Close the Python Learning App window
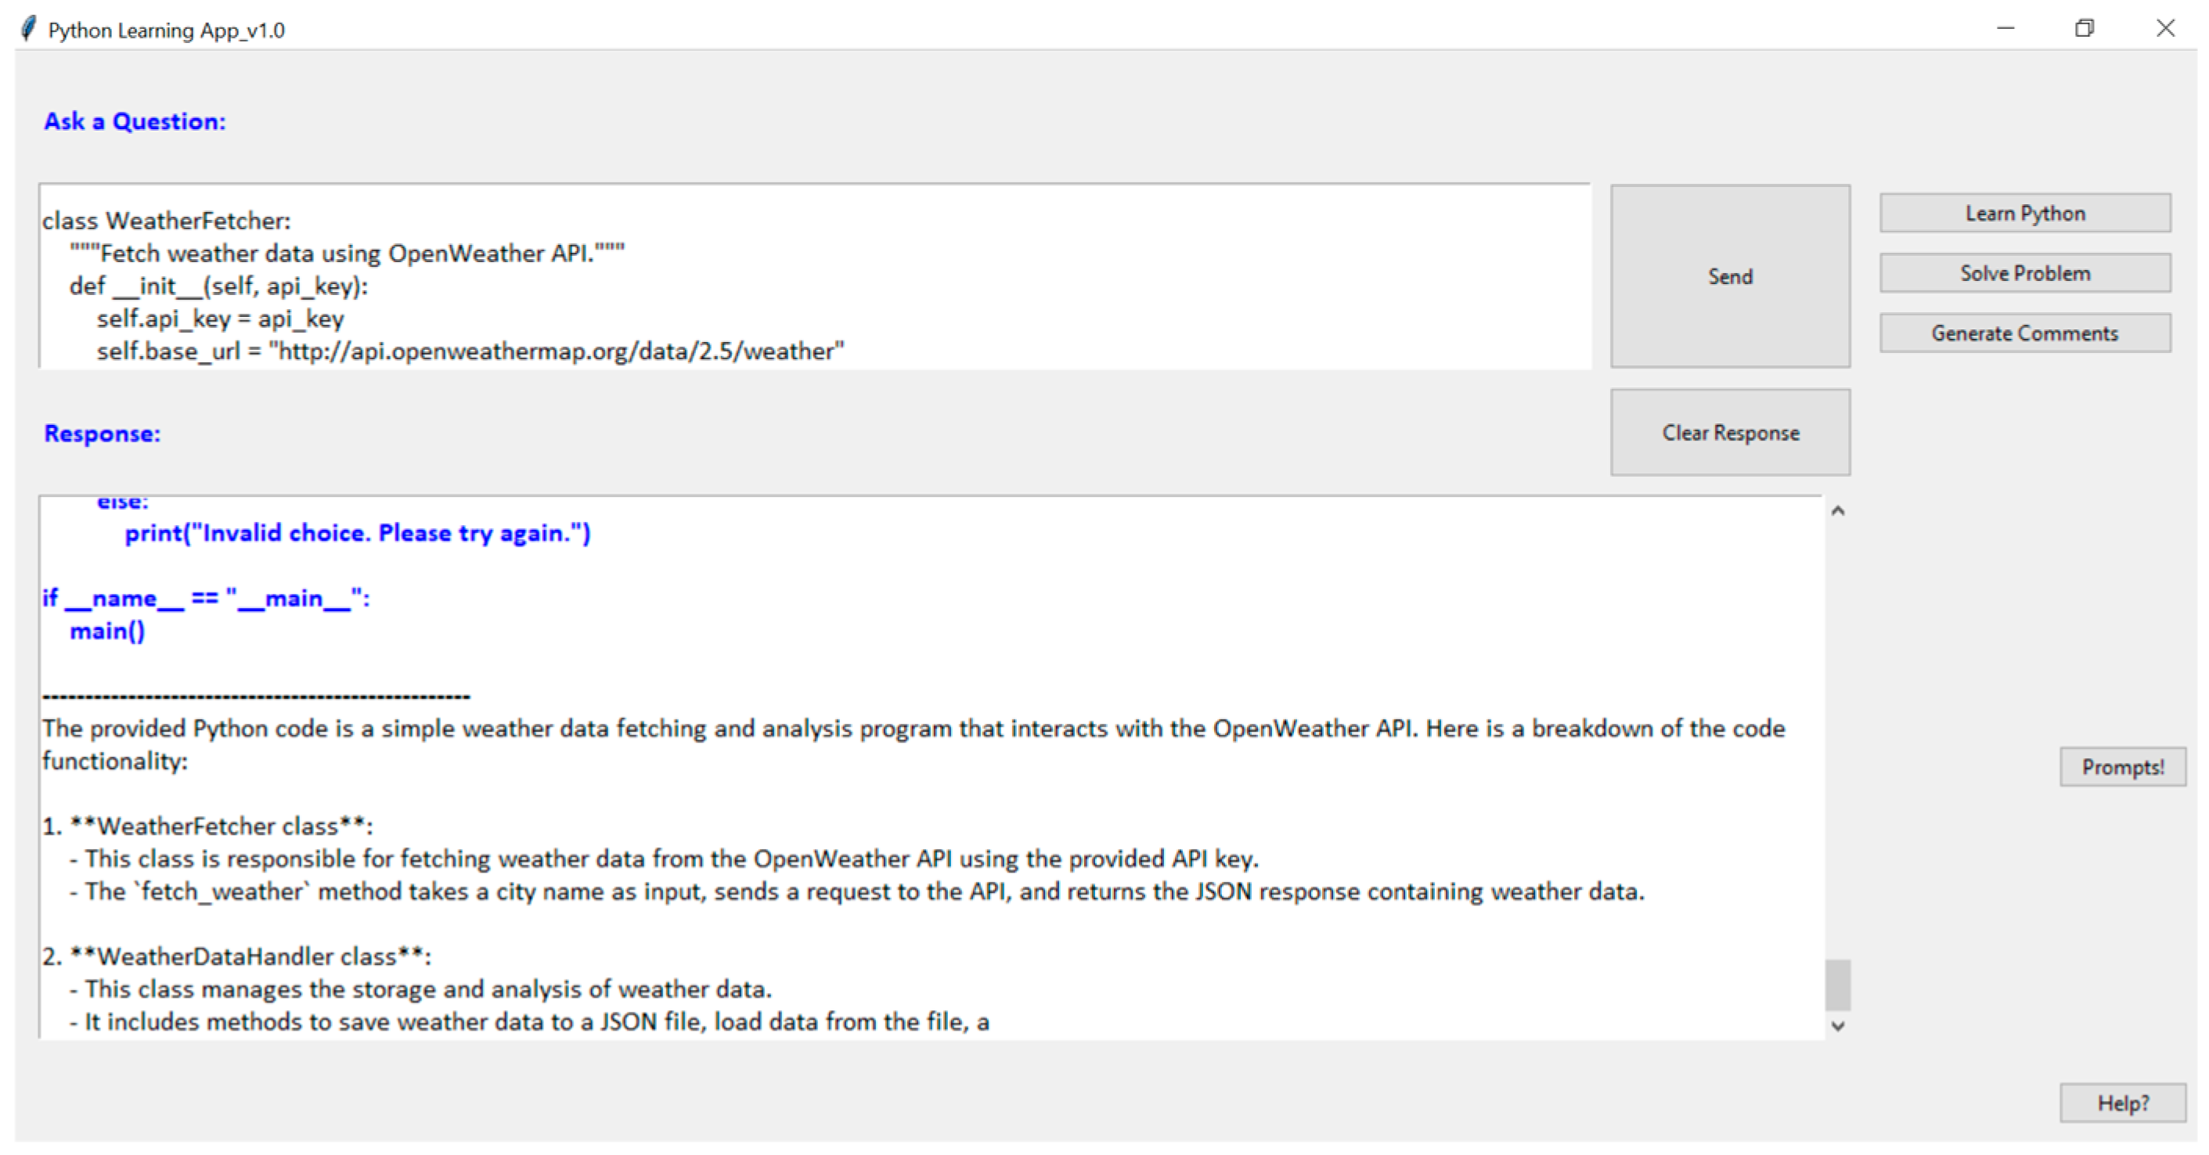2209x1155 pixels. pos(2164,29)
